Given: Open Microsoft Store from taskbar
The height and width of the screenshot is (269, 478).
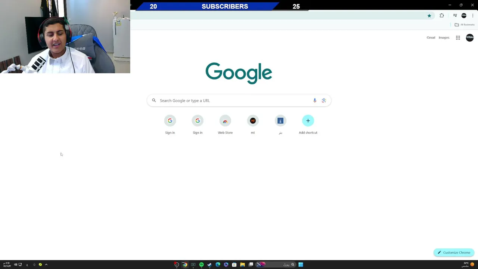Looking at the screenshot, I should pos(234,265).
